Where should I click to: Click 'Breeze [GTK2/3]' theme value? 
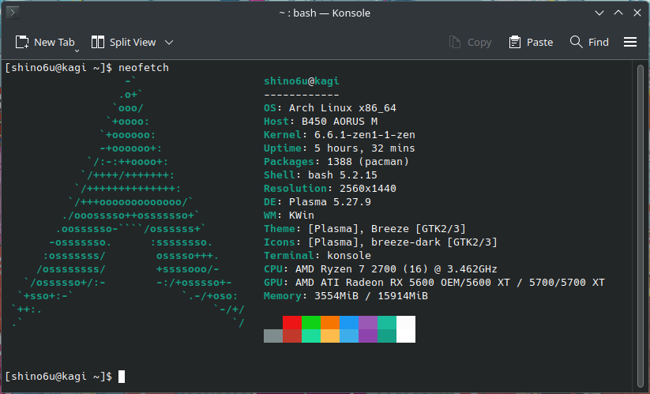point(419,229)
